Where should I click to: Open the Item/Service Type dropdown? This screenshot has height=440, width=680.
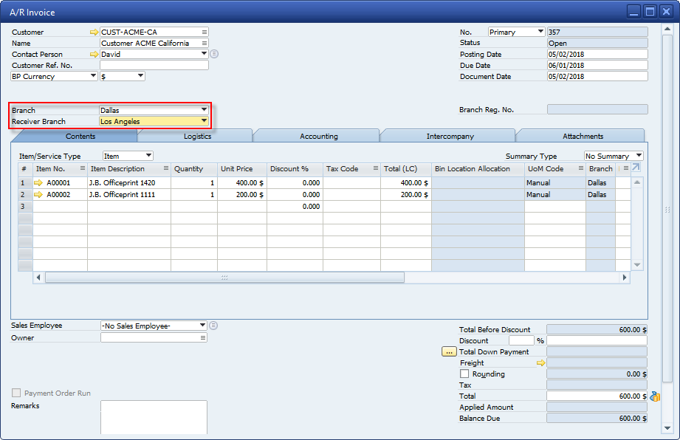tap(148, 157)
